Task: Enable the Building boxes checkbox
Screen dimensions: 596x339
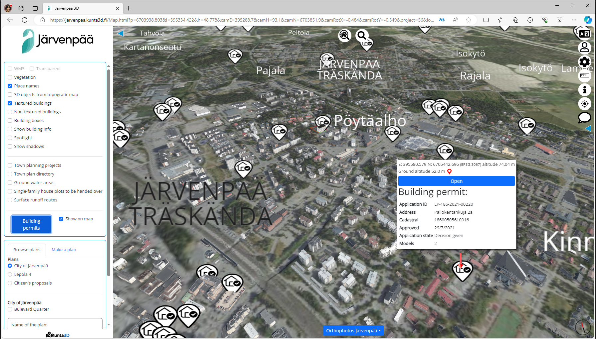Action: (x=10, y=120)
